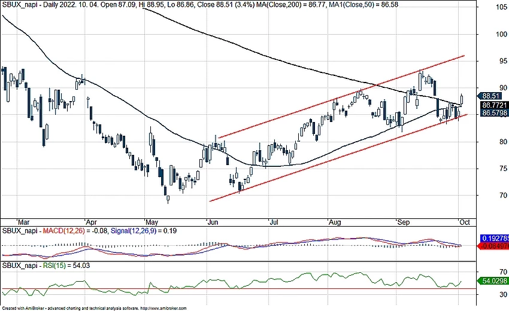Click the 86.7721 moving average value label

tap(494, 105)
